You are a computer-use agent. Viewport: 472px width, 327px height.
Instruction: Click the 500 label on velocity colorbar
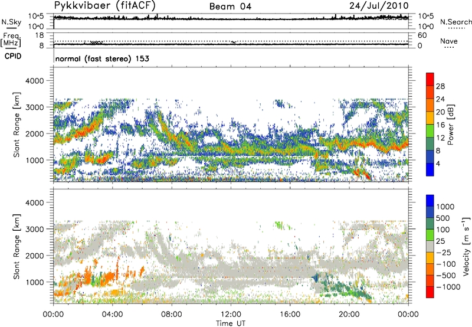point(443,218)
